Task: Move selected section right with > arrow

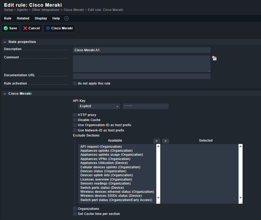Action: (157, 141)
